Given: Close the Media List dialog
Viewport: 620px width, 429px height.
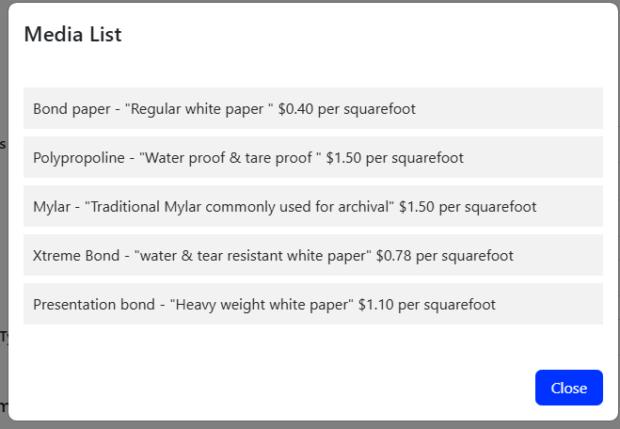Looking at the screenshot, I should (x=568, y=388).
